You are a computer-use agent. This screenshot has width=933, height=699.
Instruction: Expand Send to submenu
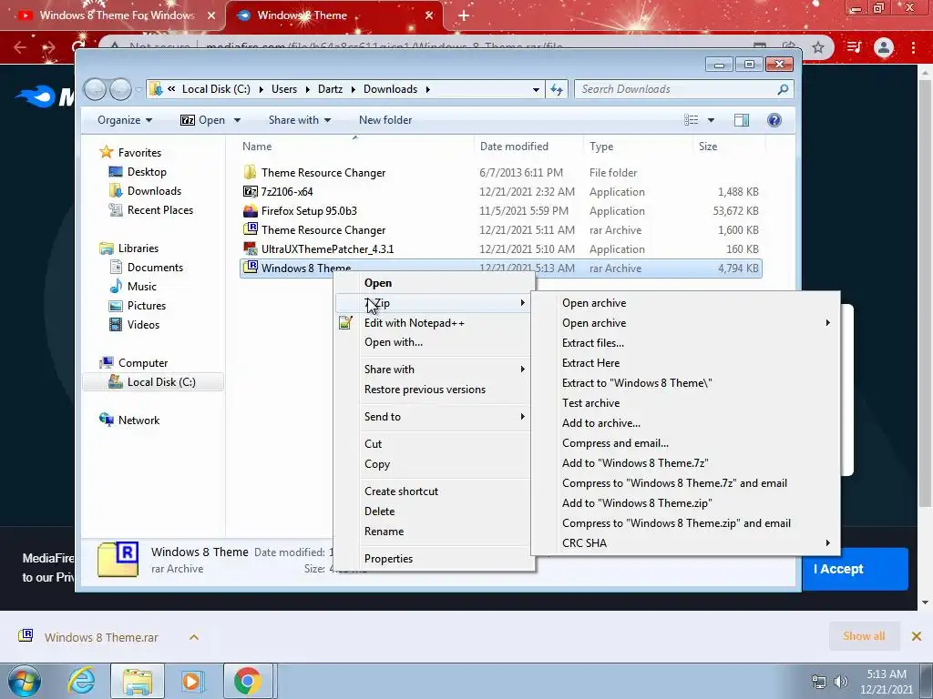pyautogui.click(x=522, y=417)
